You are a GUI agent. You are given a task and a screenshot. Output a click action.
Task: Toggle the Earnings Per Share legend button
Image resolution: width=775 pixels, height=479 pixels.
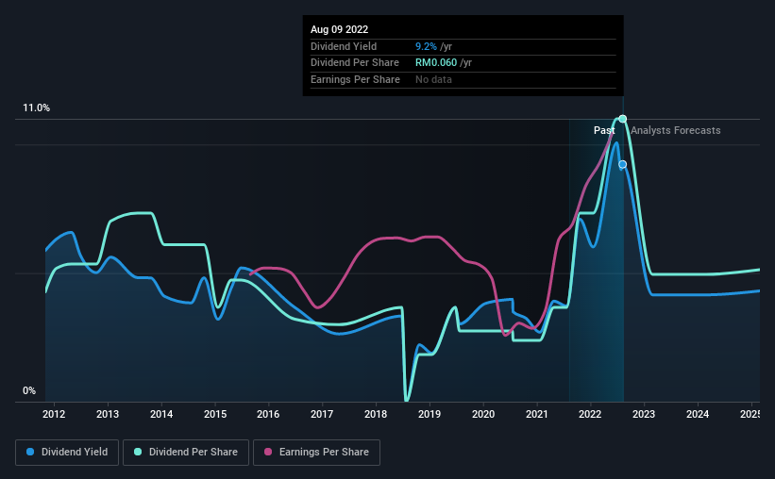click(316, 453)
